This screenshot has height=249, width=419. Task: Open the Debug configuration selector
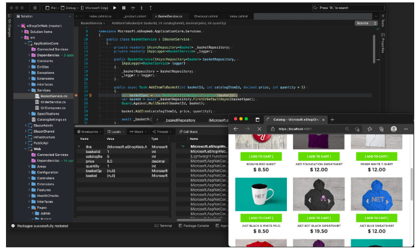69,8
